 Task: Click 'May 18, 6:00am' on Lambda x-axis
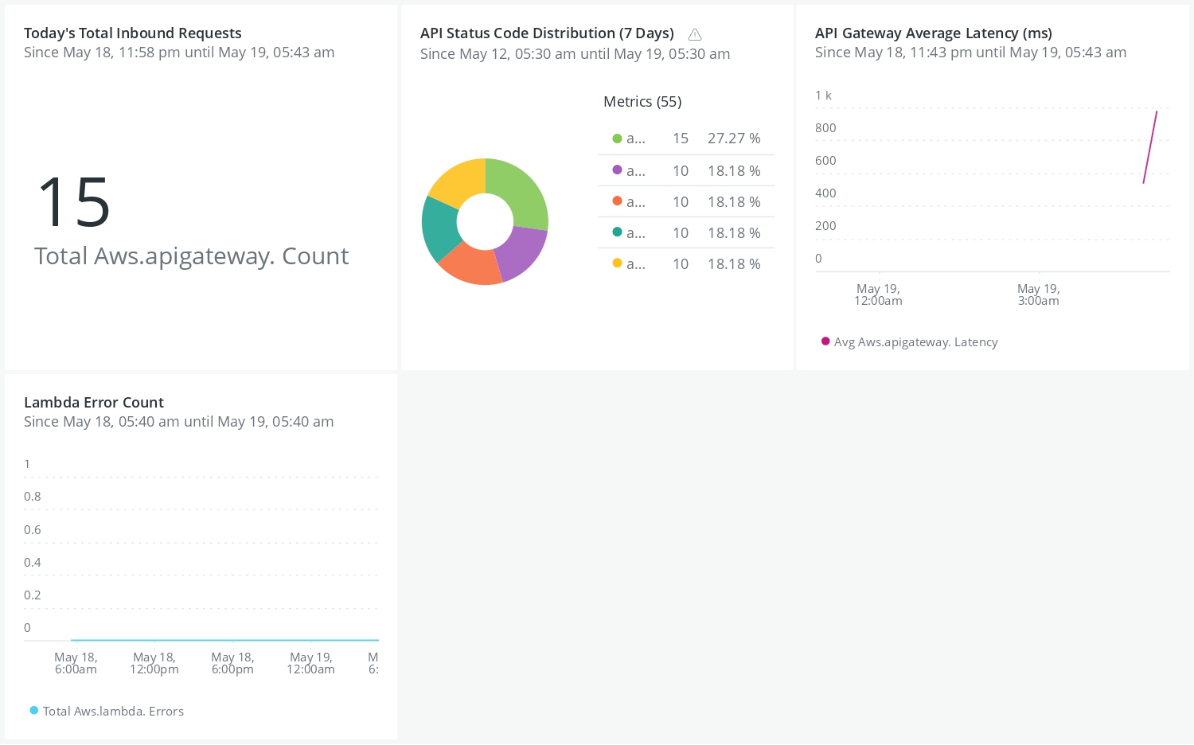coord(76,663)
